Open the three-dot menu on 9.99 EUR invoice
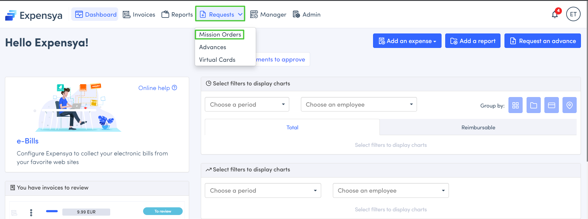Viewport: 588px width, 219px height. click(31, 213)
